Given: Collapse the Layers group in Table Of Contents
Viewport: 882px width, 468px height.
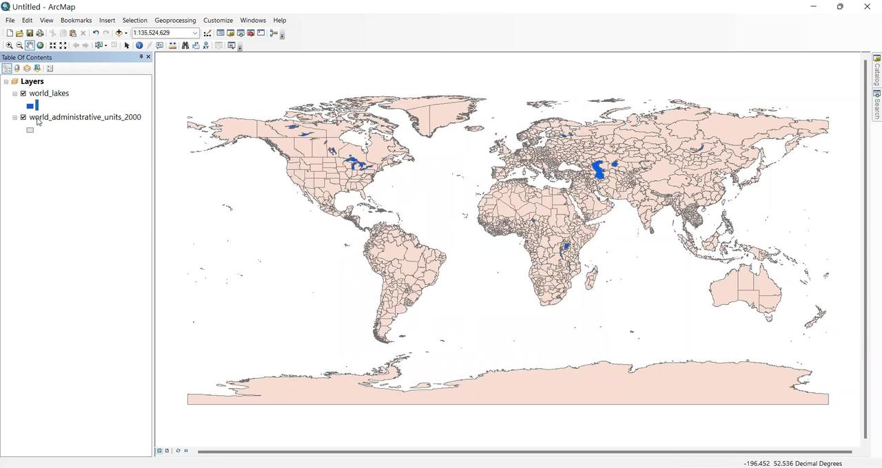Looking at the screenshot, I should [6, 81].
